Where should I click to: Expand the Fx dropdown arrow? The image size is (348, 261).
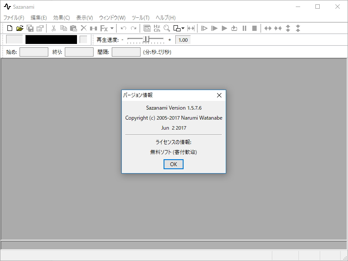[x=112, y=28]
